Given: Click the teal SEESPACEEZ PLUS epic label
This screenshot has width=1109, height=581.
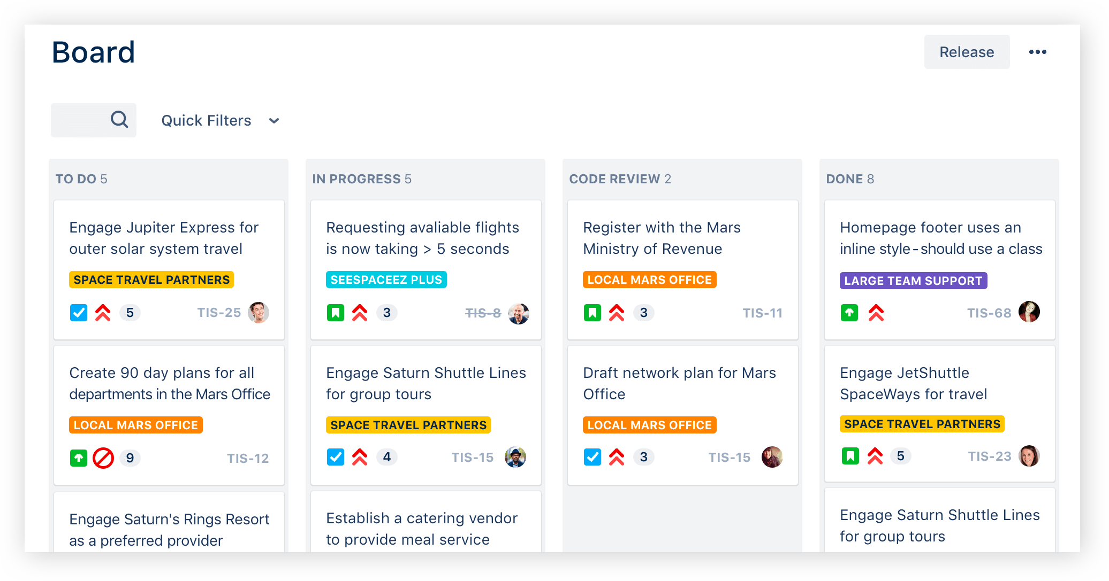Looking at the screenshot, I should coord(386,280).
